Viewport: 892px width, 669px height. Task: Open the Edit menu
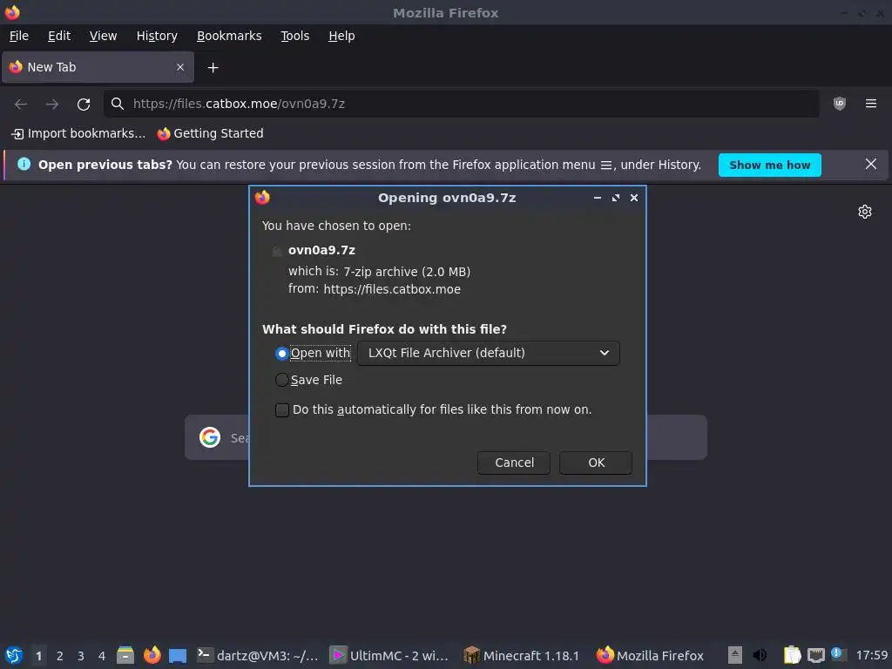pos(59,36)
